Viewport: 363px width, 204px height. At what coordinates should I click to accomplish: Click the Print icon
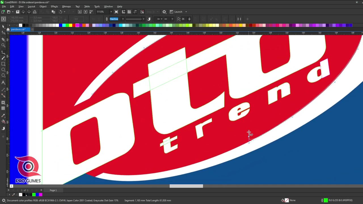(35, 12)
